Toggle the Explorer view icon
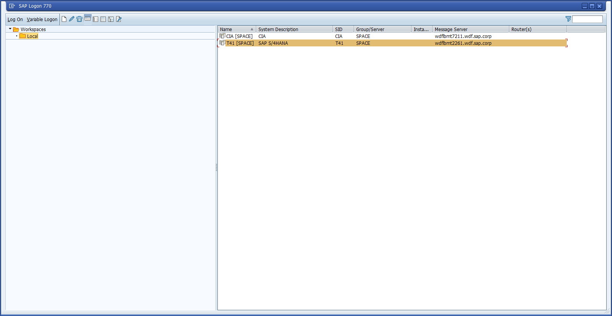Image resolution: width=612 pixels, height=316 pixels. (x=88, y=19)
